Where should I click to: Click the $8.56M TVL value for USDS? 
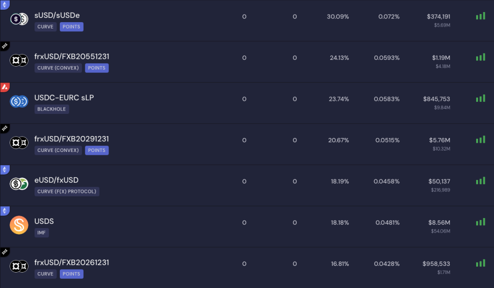coord(441,222)
